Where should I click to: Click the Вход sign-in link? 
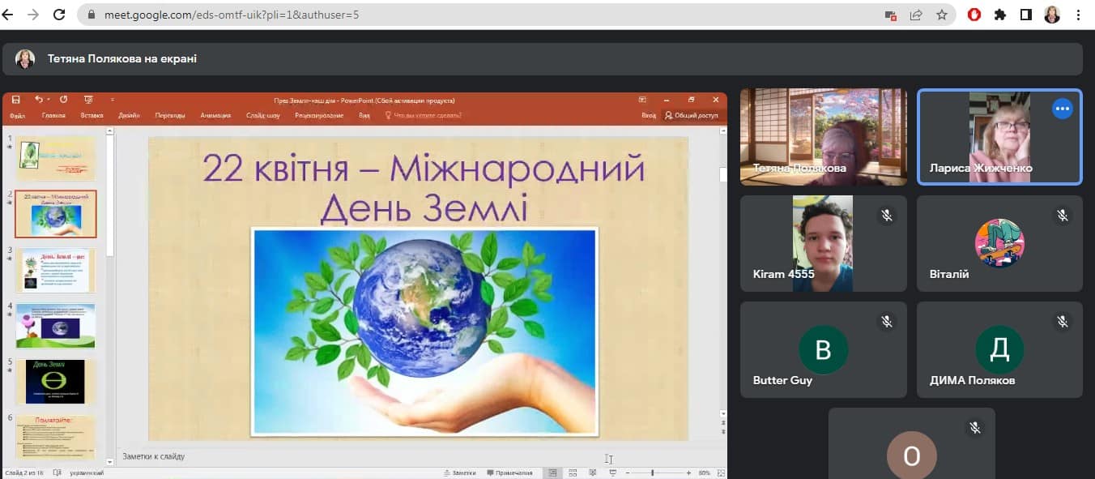[x=649, y=116]
